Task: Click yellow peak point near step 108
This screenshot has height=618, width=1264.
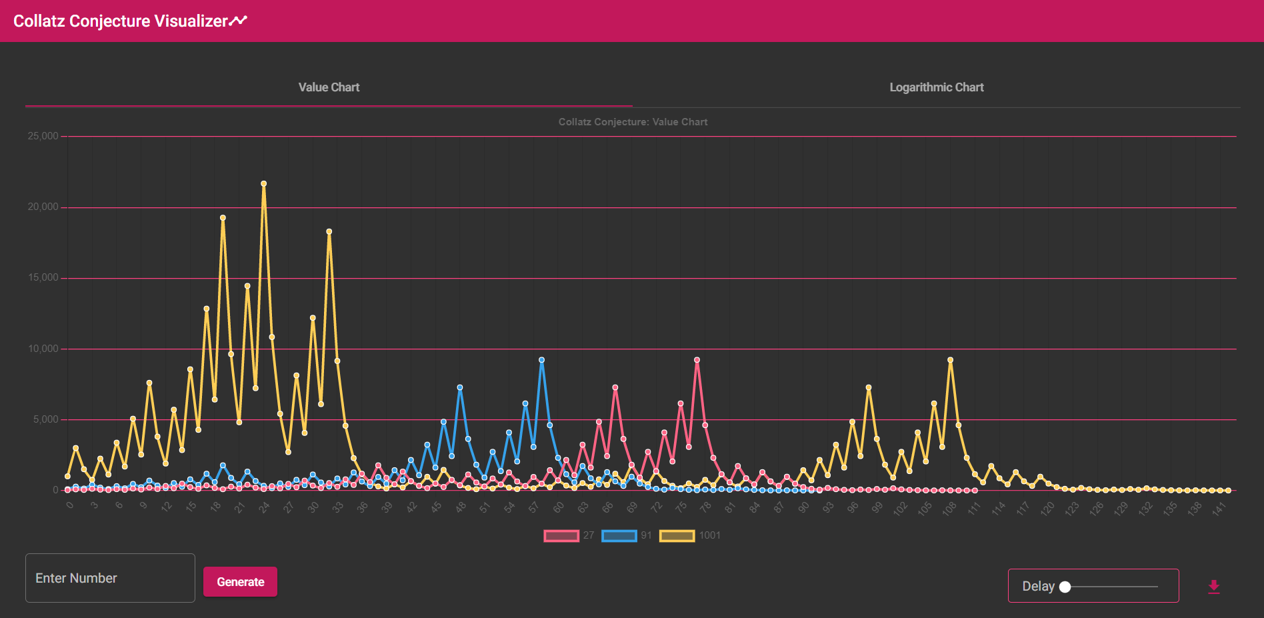Action: tap(950, 360)
